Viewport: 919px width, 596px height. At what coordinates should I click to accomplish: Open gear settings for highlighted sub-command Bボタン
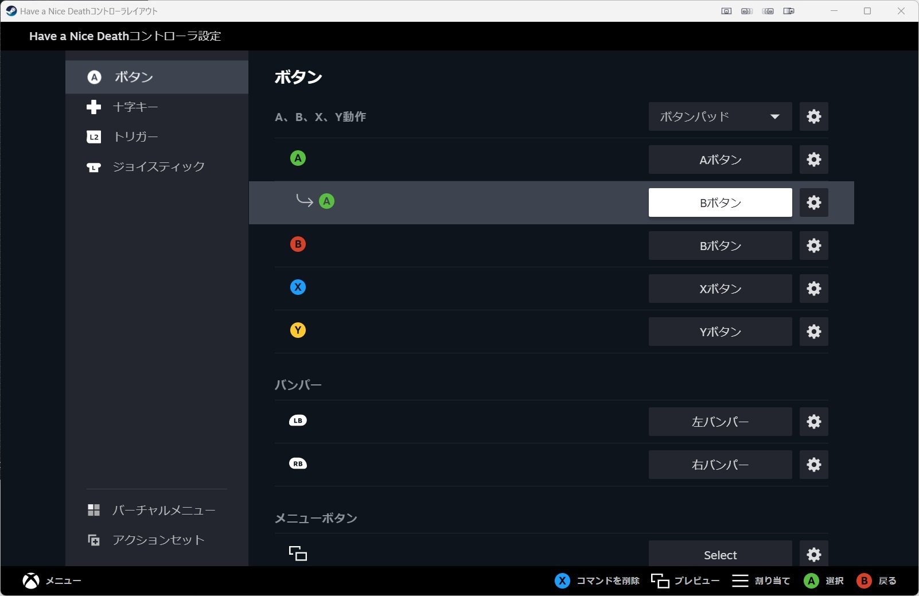point(813,202)
